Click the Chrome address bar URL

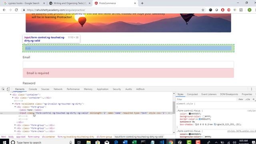click(x=56, y=10)
